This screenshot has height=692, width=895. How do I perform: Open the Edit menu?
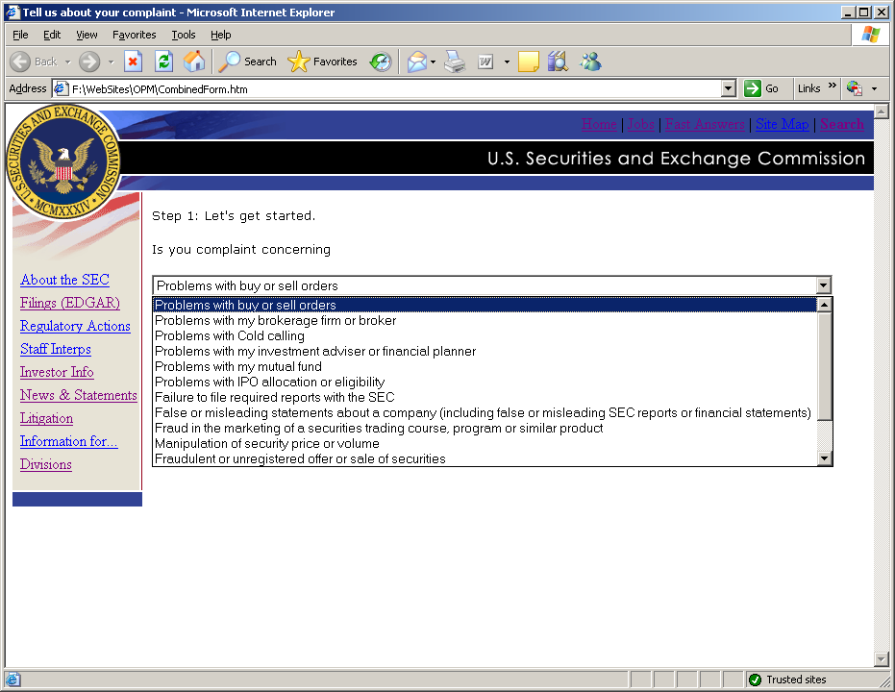(52, 35)
